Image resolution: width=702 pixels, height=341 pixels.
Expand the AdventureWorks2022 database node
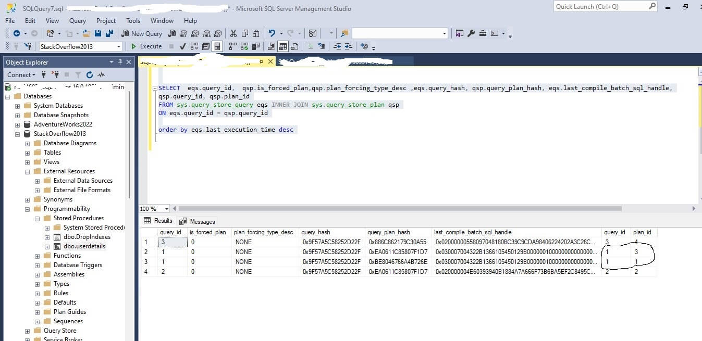click(x=17, y=124)
